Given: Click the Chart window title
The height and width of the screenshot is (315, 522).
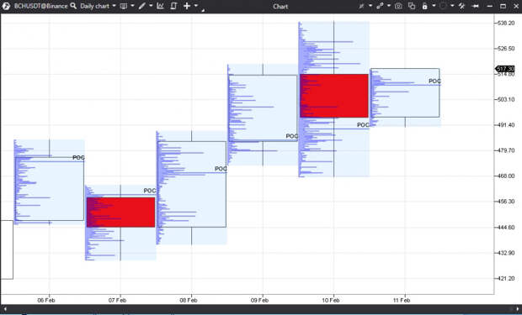Looking at the screenshot, I should click(280, 7).
